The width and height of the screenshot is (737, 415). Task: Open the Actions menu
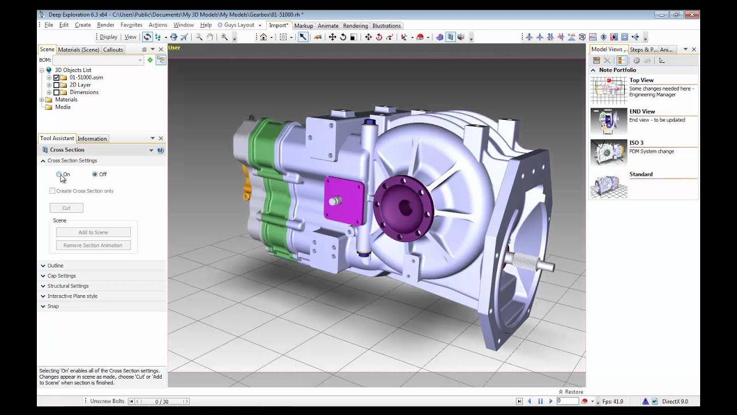pyautogui.click(x=158, y=25)
